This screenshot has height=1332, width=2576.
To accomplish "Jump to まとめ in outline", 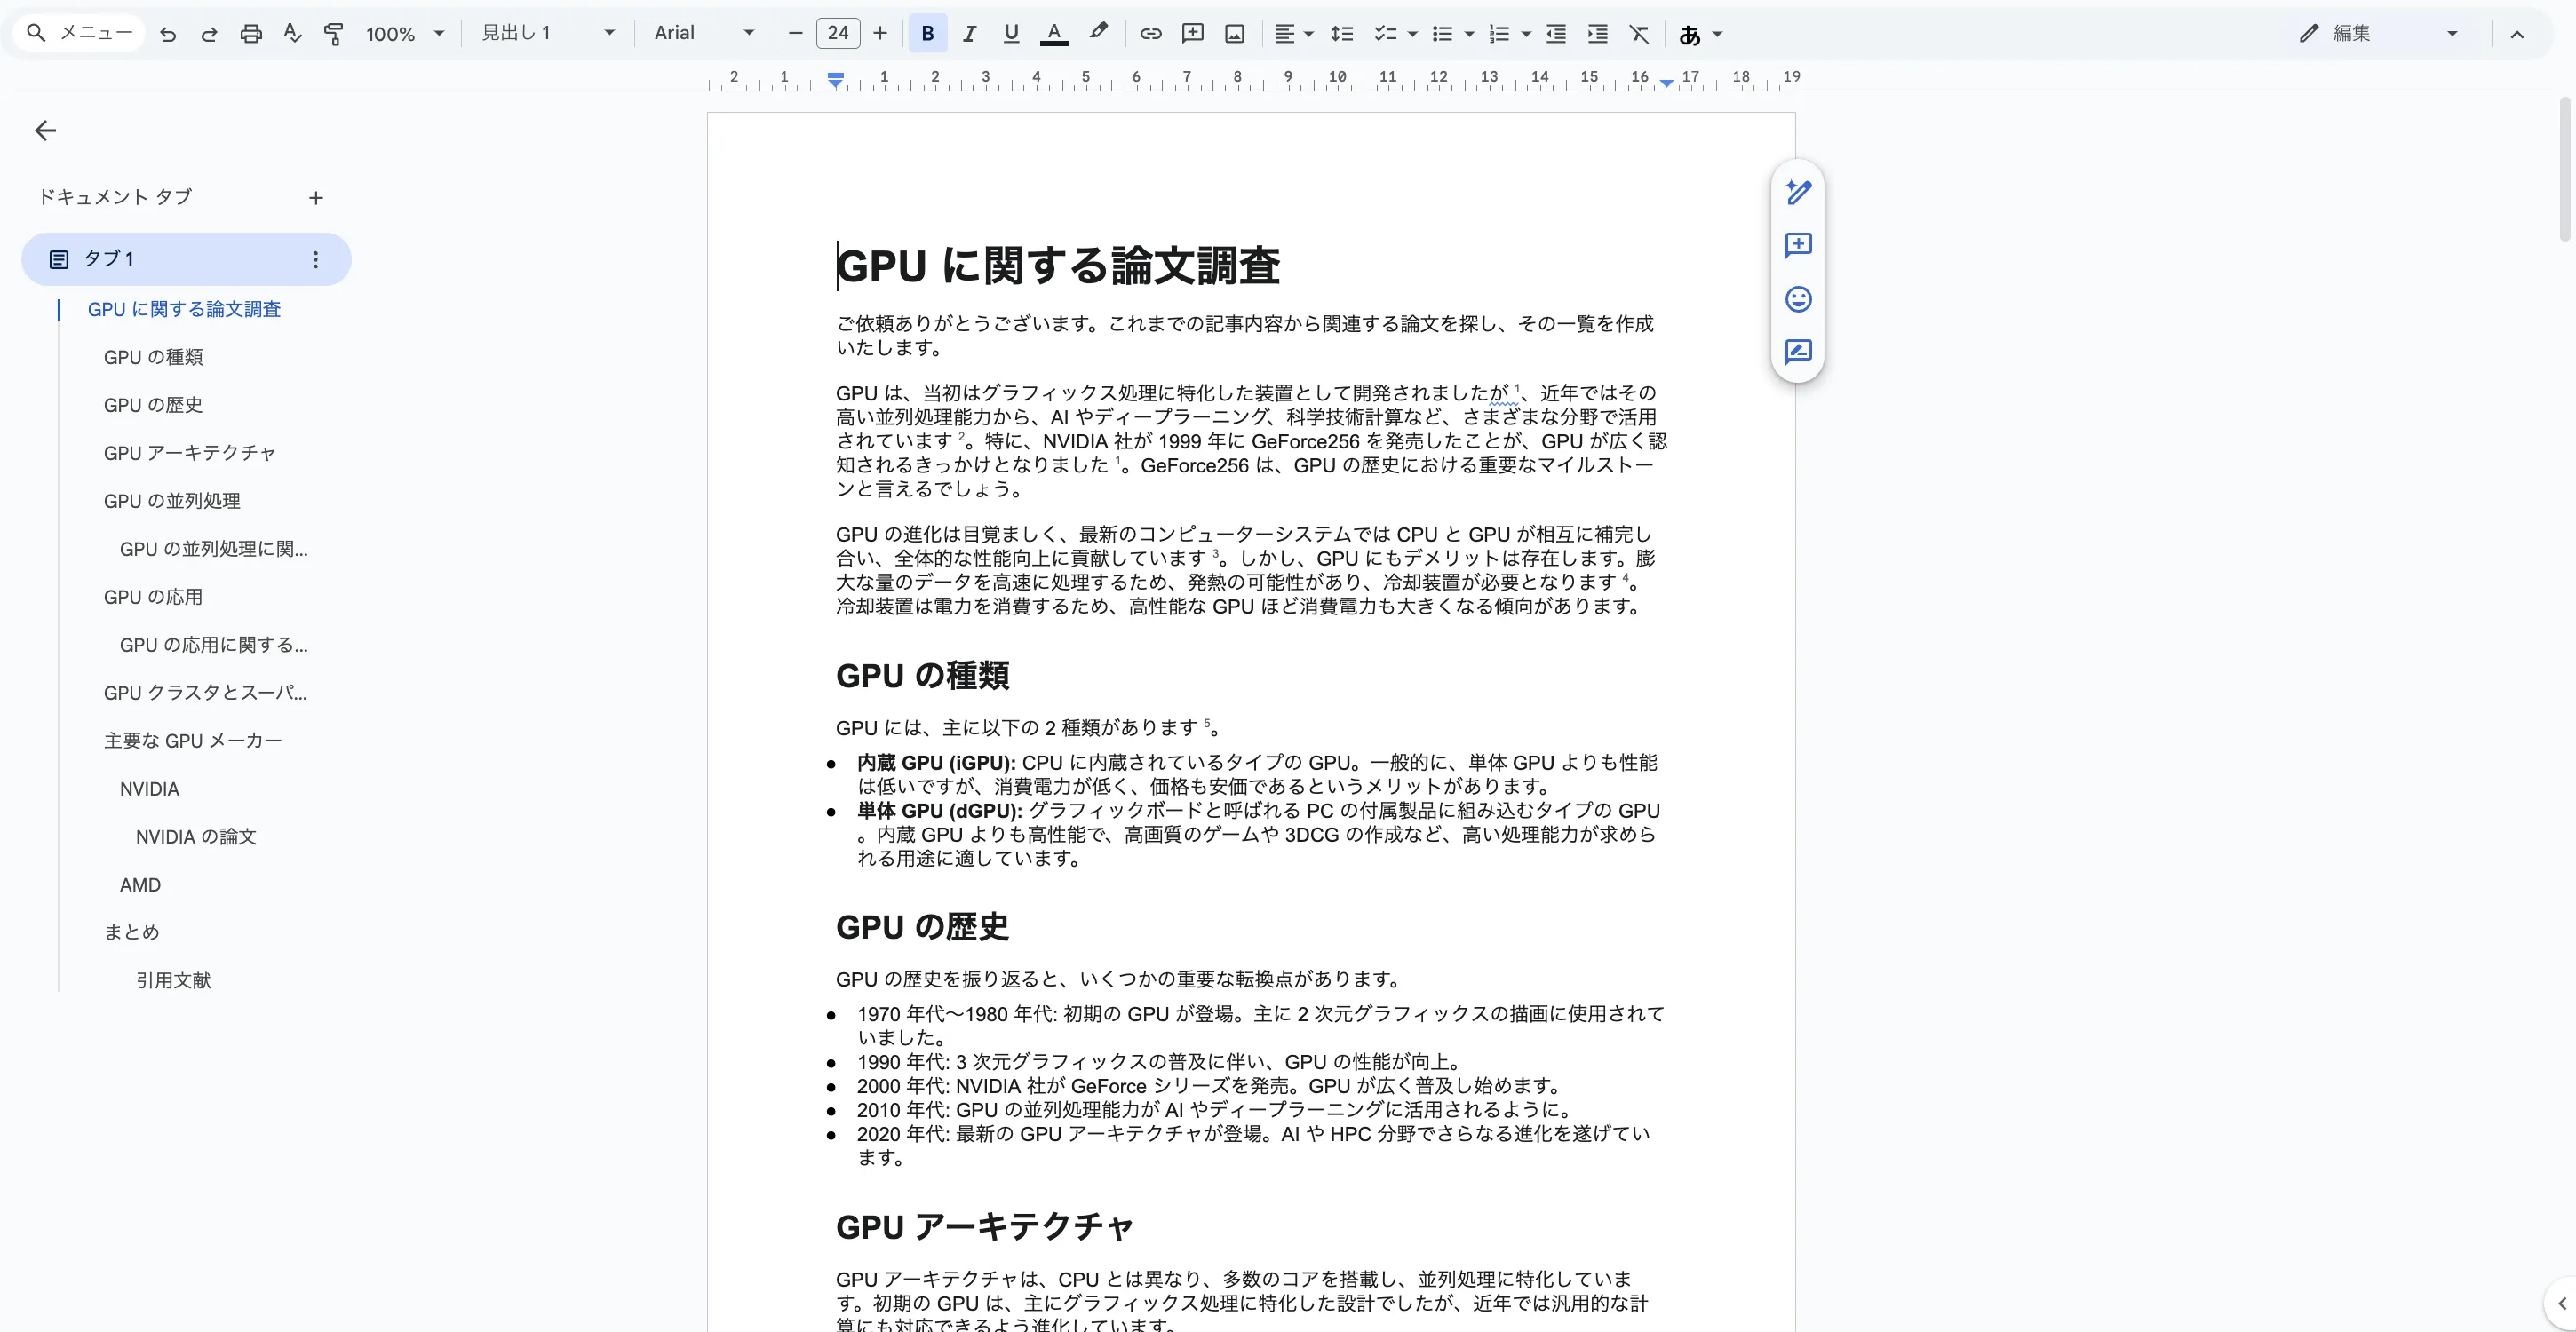I will [x=132, y=932].
